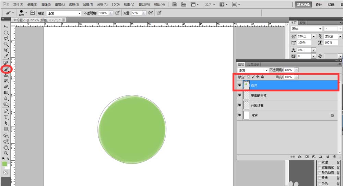Click the green foreground color swatch
This screenshot has height=186, width=343.
[4, 164]
